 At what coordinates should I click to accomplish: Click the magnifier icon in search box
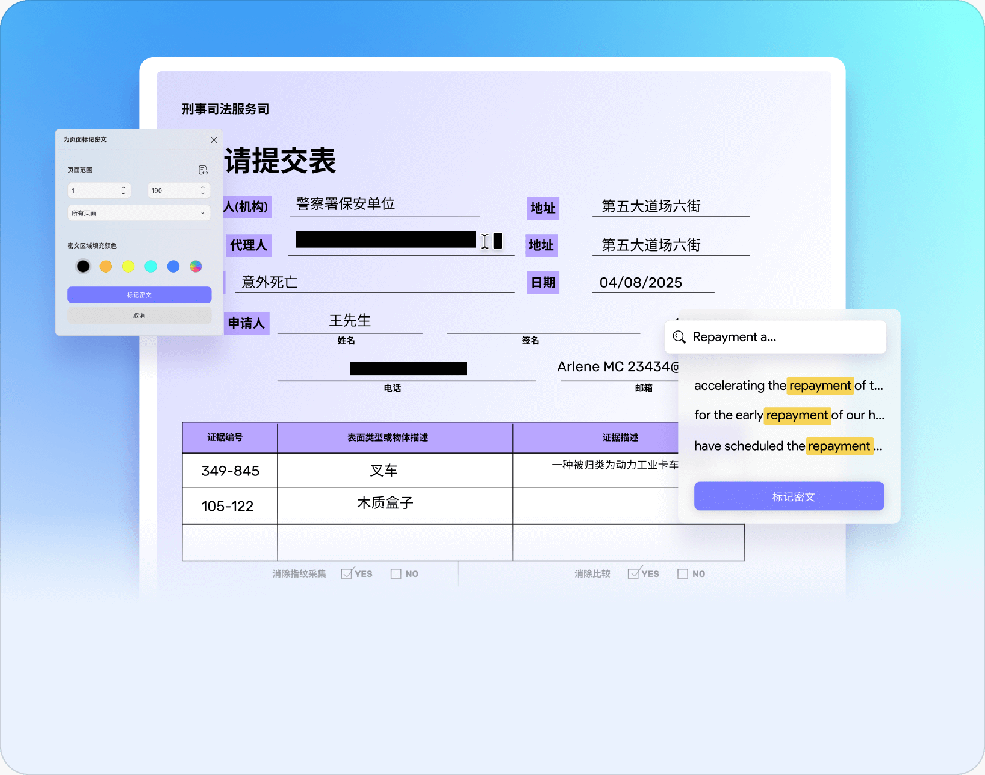tap(679, 337)
